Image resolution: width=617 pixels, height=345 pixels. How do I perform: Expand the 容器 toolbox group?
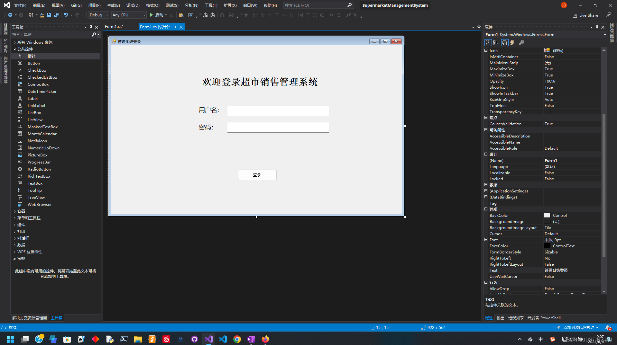click(14, 211)
